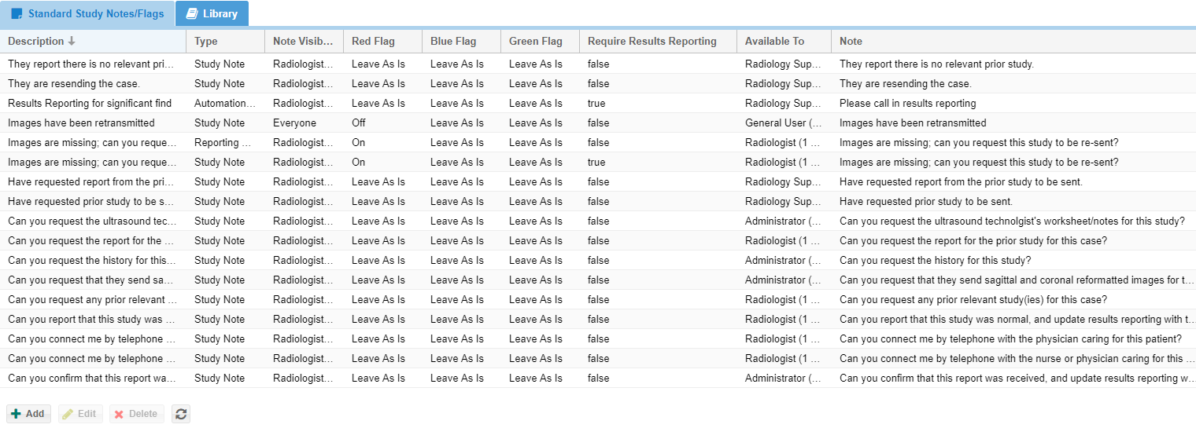Open the Standard Study Notes/Flags tab
This screenshot has height=428, width=1196.
[x=87, y=14]
